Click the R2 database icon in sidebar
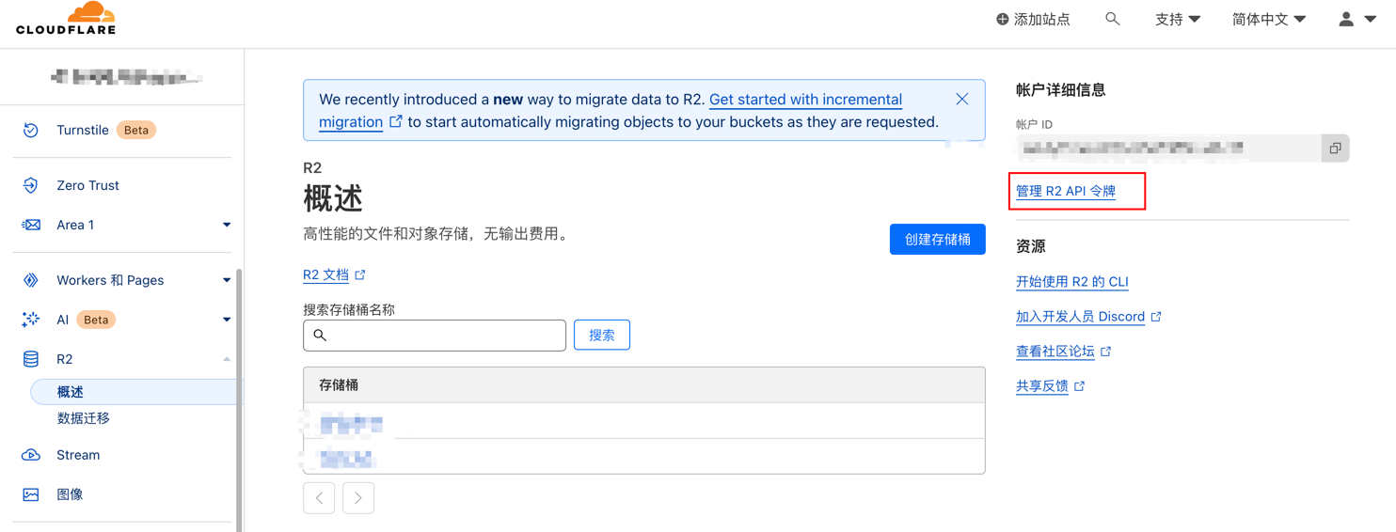This screenshot has height=532, width=1396. coord(31,359)
